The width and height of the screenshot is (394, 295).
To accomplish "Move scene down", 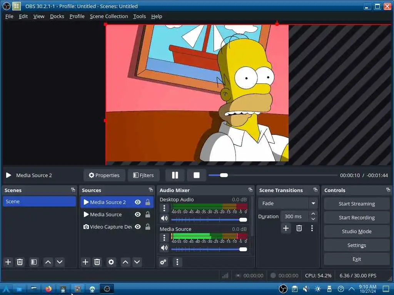I will click(x=60, y=262).
